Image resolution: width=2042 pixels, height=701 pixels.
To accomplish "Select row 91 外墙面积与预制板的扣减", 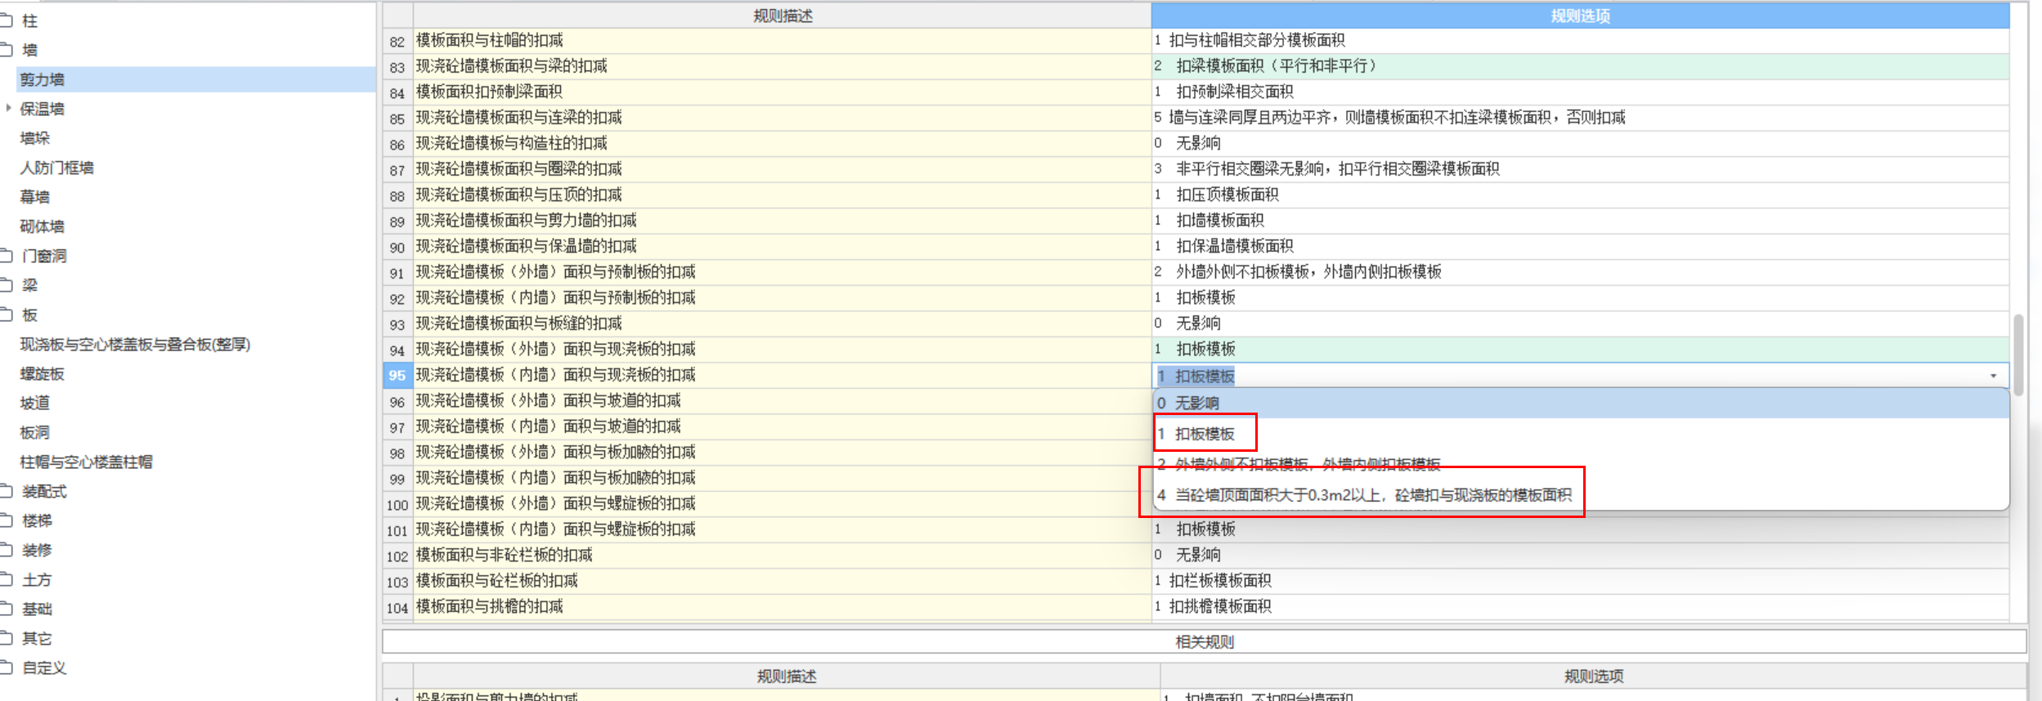I will [x=783, y=272].
